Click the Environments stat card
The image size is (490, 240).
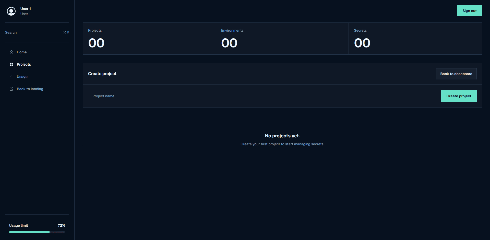pos(282,39)
